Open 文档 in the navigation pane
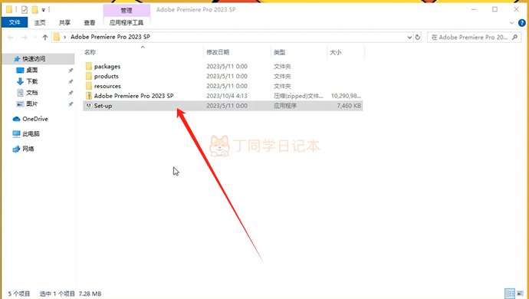 (x=32, y=93)
